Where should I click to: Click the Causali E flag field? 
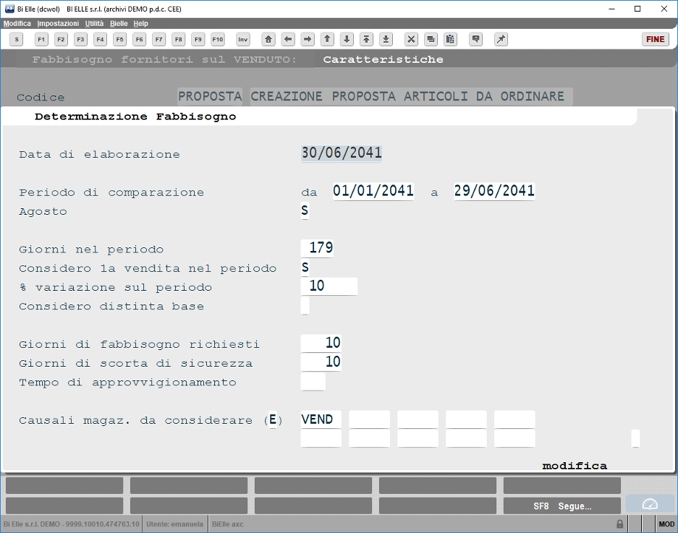coord(272,419)
